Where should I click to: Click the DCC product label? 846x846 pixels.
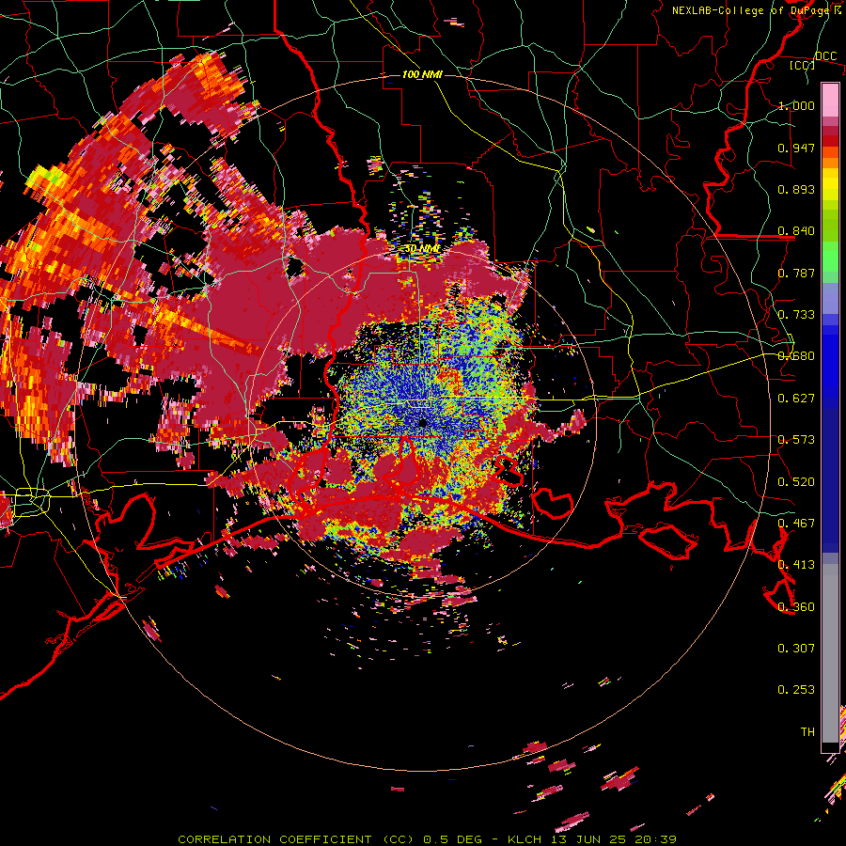825,56
